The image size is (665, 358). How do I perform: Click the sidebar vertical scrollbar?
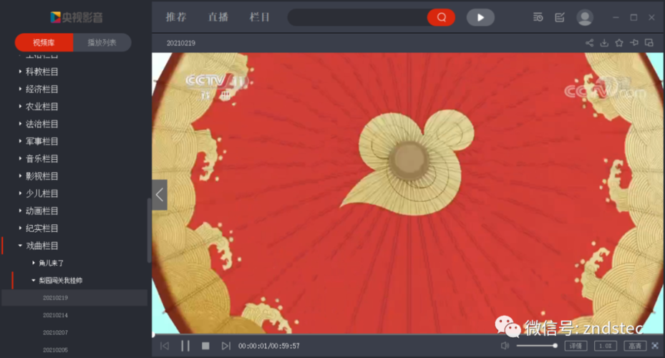click(x=149, y=231)
